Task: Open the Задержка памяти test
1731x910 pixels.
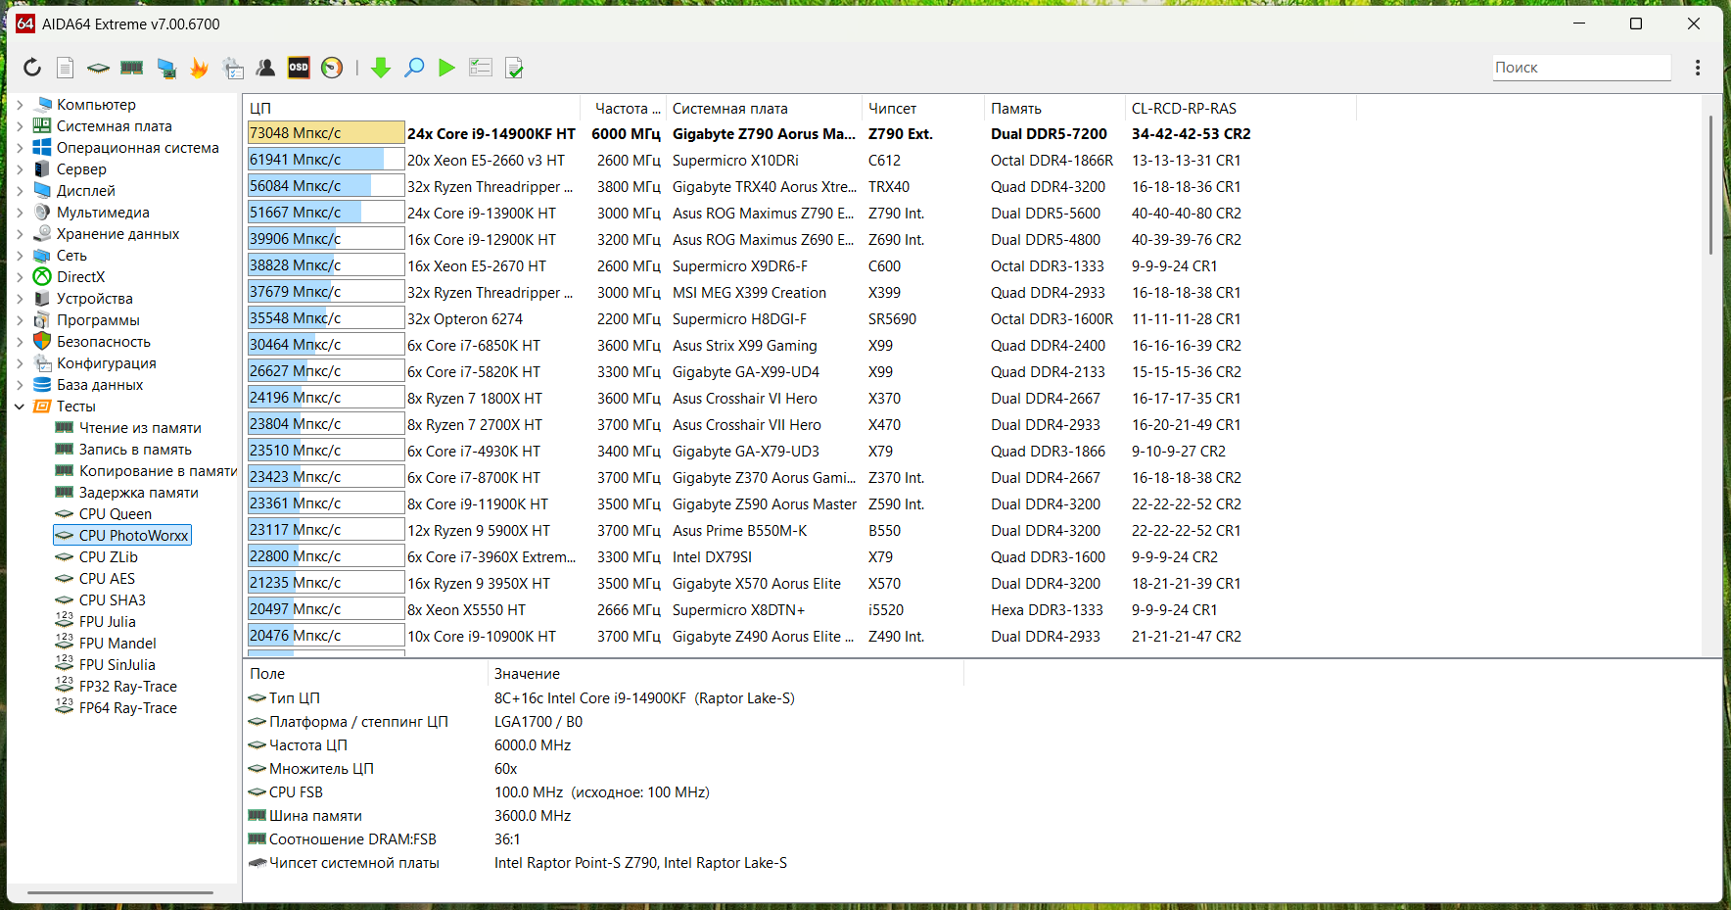Action: tap(138, 493)
